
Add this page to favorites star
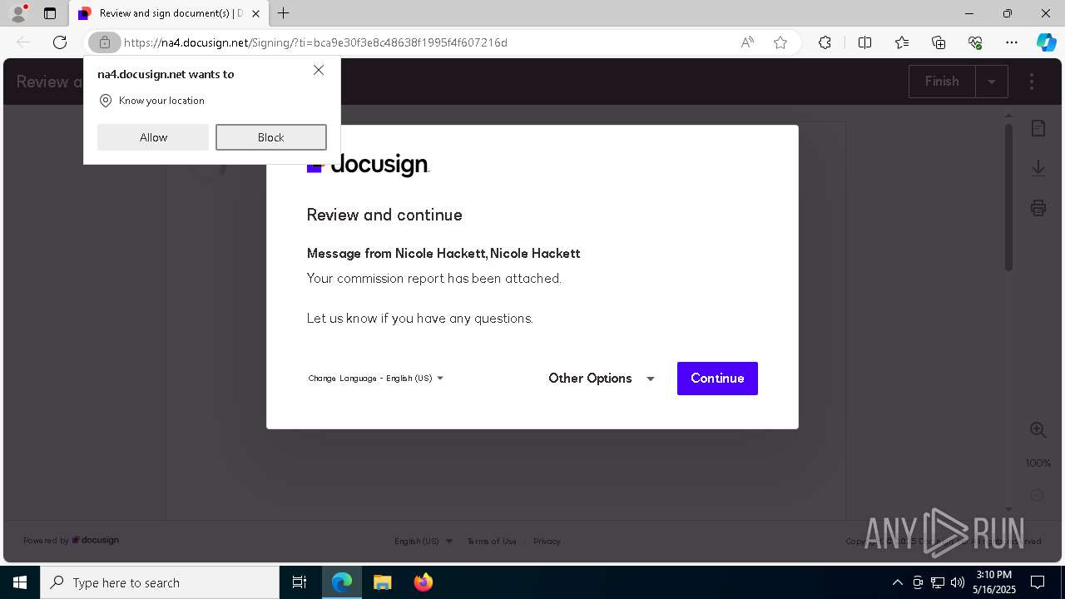click(780, 42)
